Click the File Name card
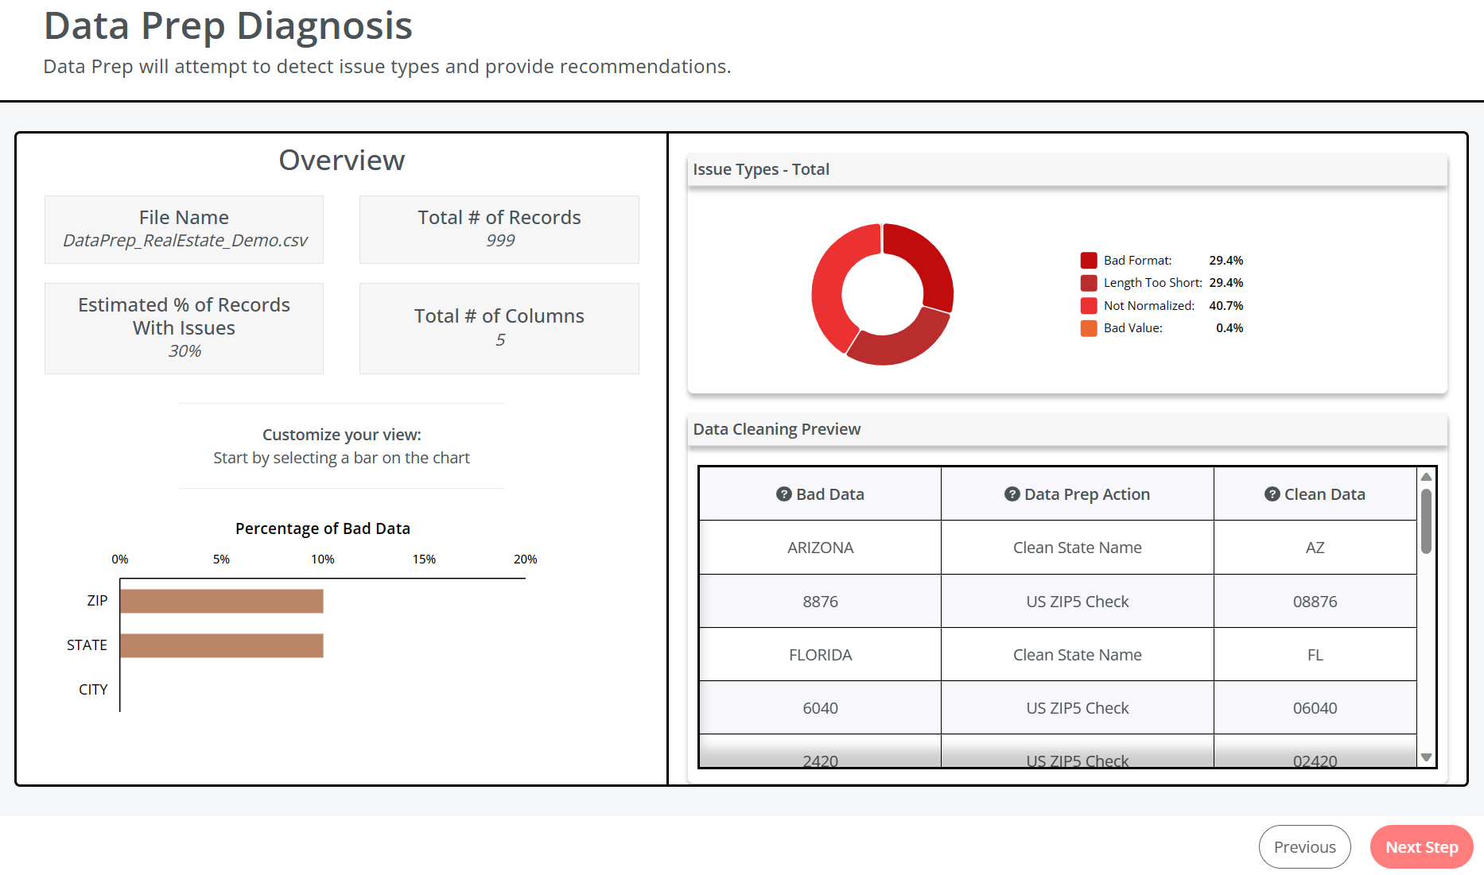Viewport: 1484px width, 875px height. (184, 230)
